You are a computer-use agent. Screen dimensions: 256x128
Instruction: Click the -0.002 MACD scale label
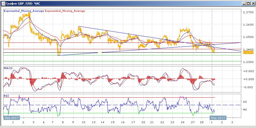click(x=247, y=87)
